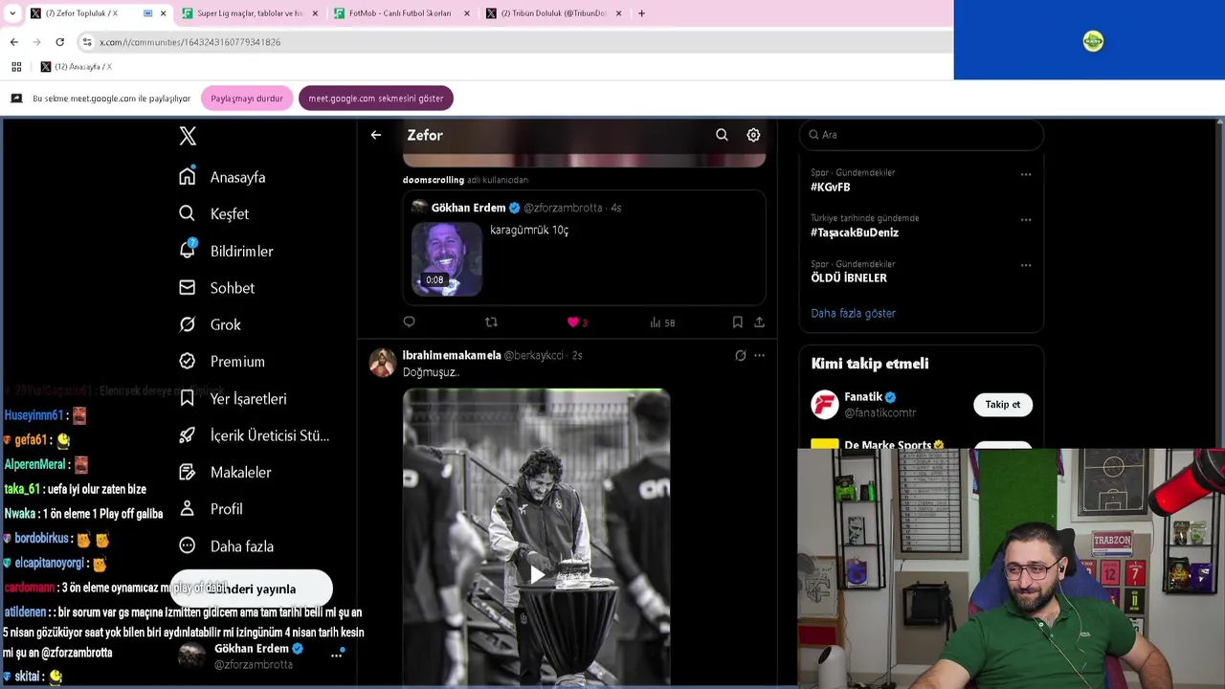This screenshot has width=1225, height=689.
Task: Reply to the doomscrolling post
Action: [409, 322]
